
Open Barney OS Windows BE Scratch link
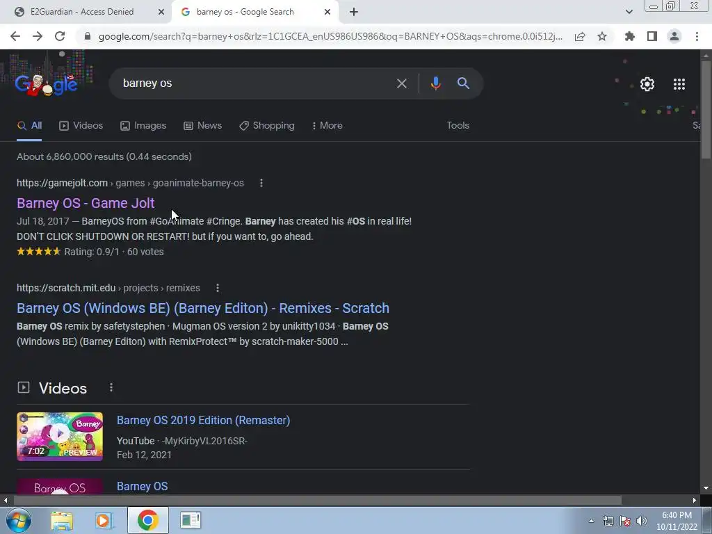click(x=203, y=308)
